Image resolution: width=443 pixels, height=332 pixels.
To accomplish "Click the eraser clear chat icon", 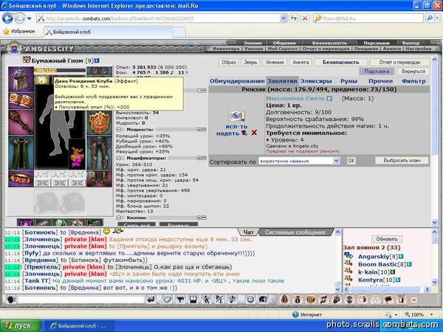I will tap(168, 300).
